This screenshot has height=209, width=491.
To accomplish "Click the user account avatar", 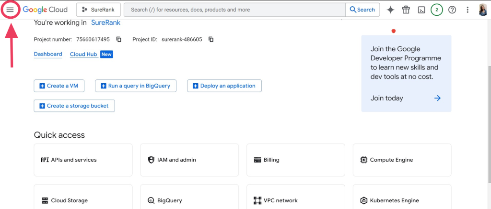I will pyautogui.click(x=483, y=10).
